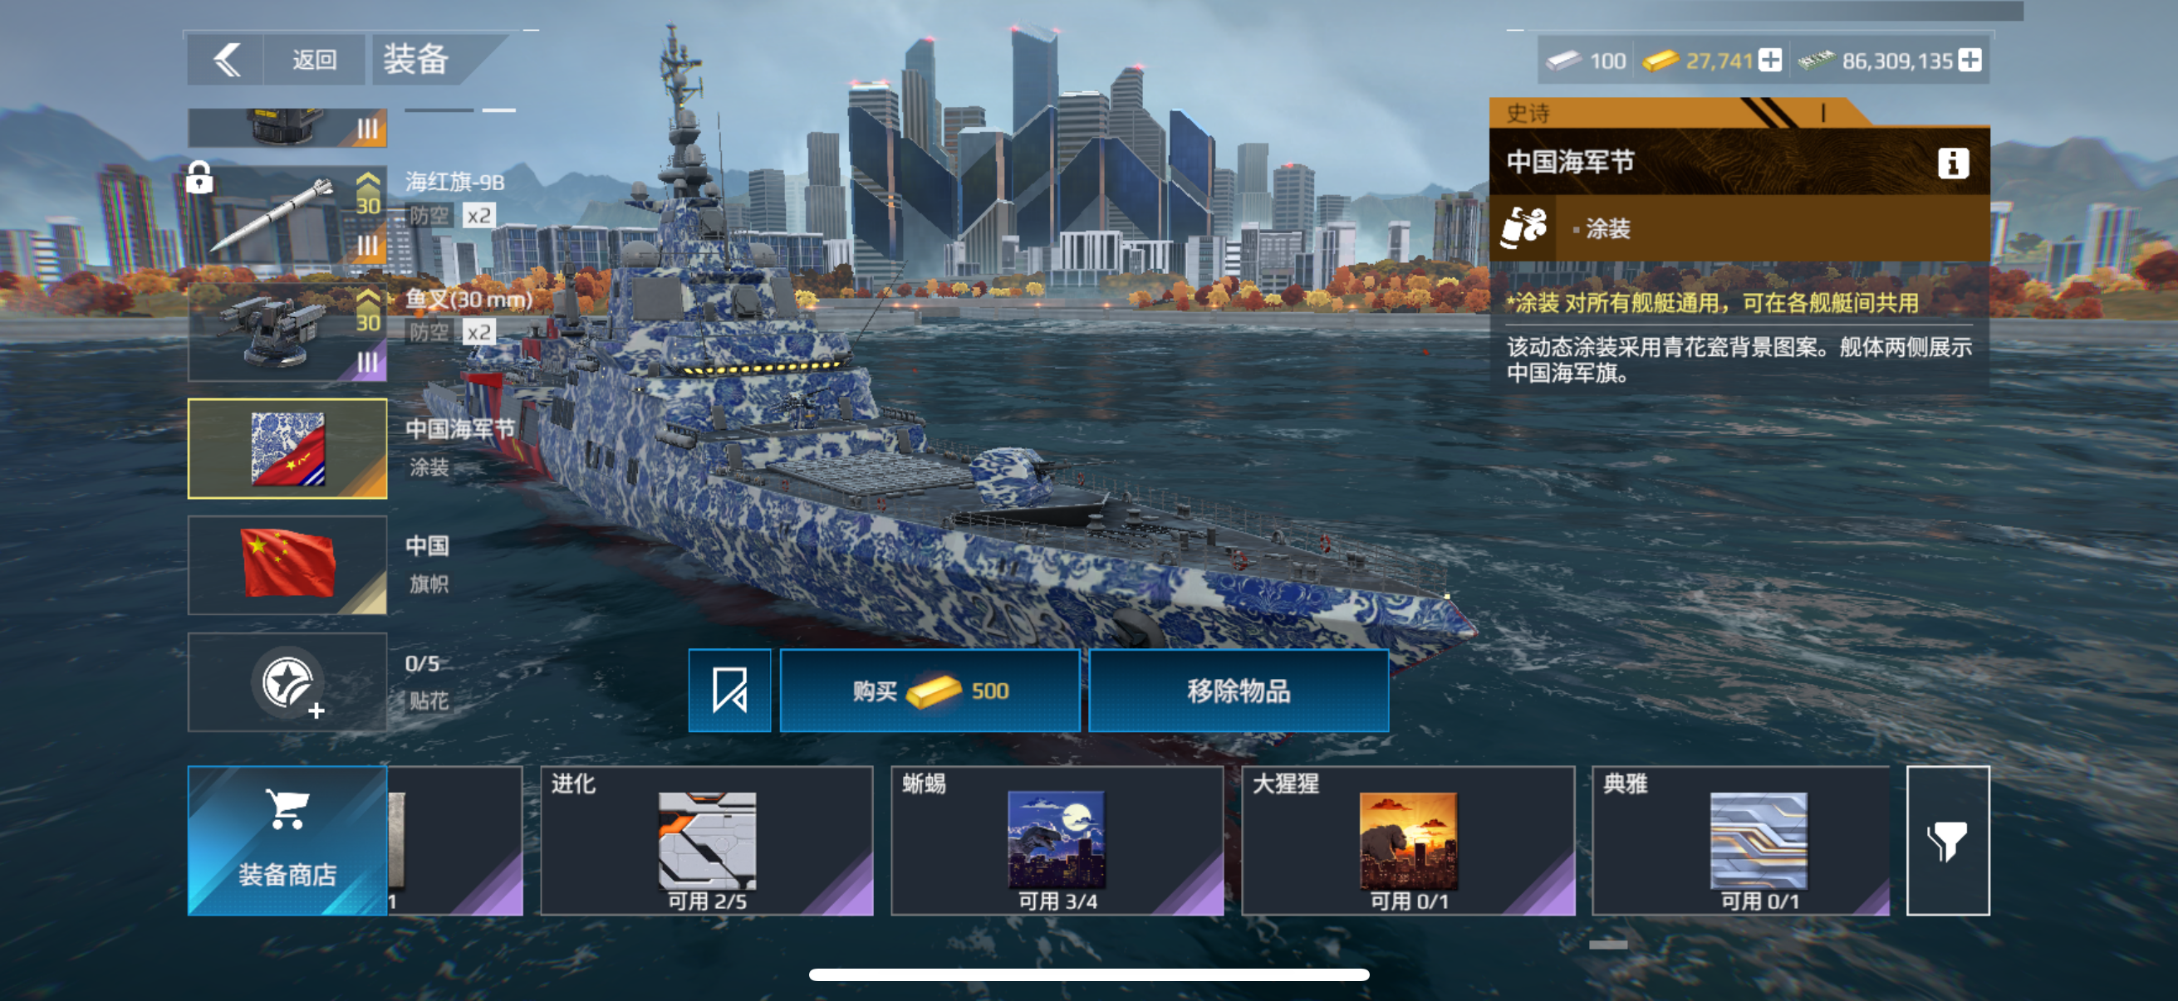Select the 海红旗-9B missile slot
The image size is (2178, 1001).
(x=287, y=216)
